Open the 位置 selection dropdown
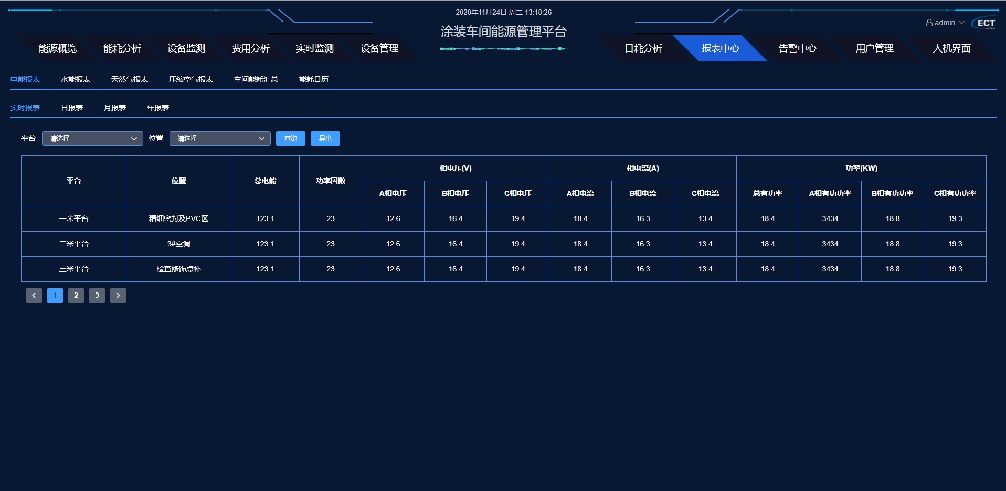The image size is (1006, 491). point(220,139)
